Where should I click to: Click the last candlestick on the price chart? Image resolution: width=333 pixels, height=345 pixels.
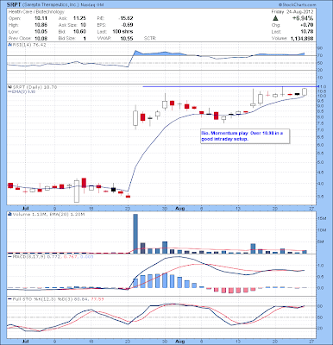[305, 92]
